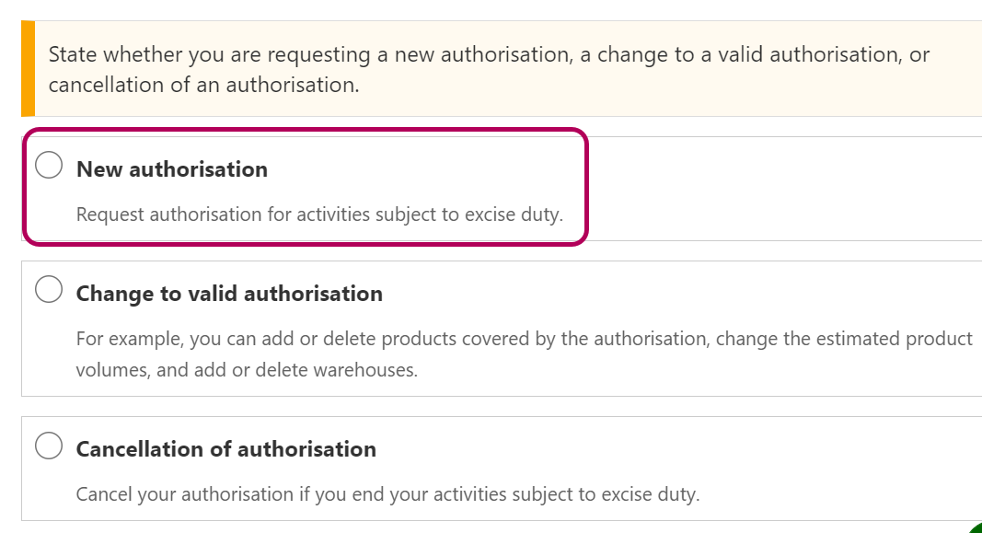The height and width of the screenshot is (533, 982).
Task: Click the "For example, you can add" description line
Action: coord(368,339)
